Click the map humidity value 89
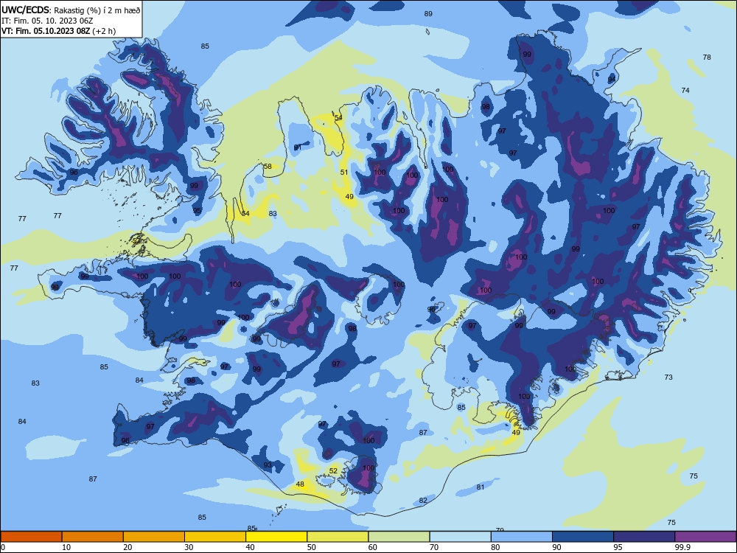Screen dimensions: 737x553 [428, 13]
